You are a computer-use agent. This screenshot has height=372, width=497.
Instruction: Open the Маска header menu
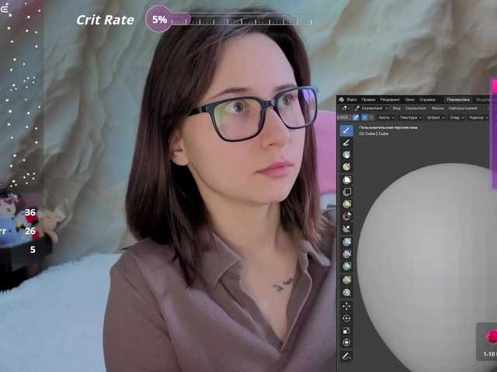point(437,108)
